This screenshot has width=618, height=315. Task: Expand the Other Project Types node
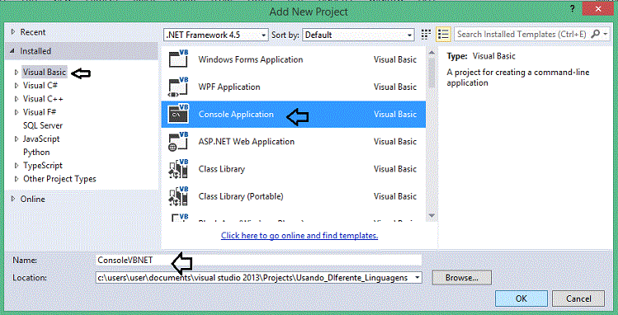tap(17, 179)
